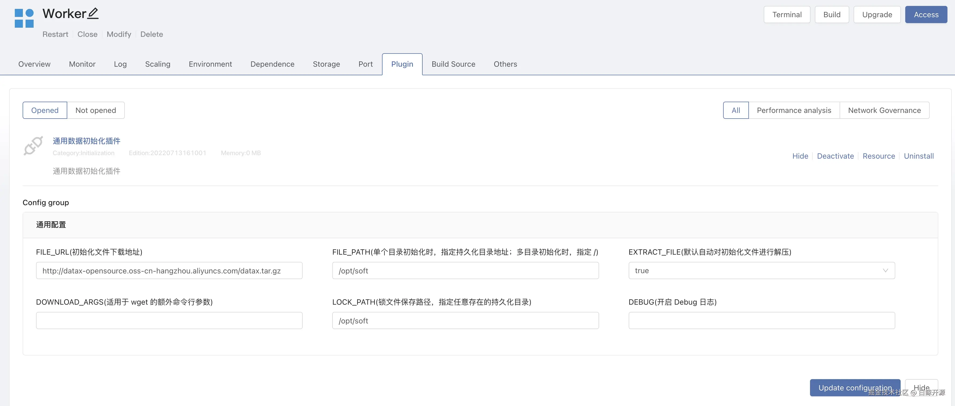The image size is (955, 406).
Task: Focus the DOWNLOAD_ARGS empty input field
Action: (169, 320)
